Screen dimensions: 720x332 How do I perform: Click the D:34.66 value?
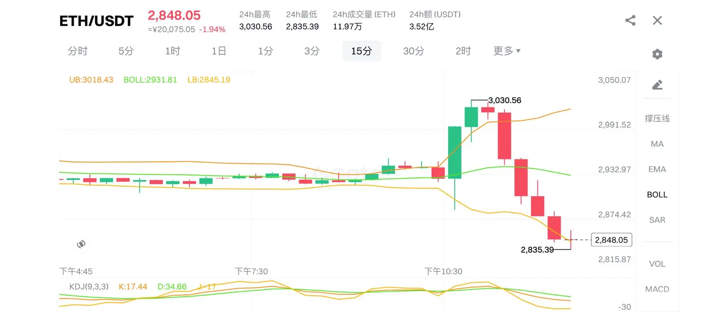[x=172, y=287]
